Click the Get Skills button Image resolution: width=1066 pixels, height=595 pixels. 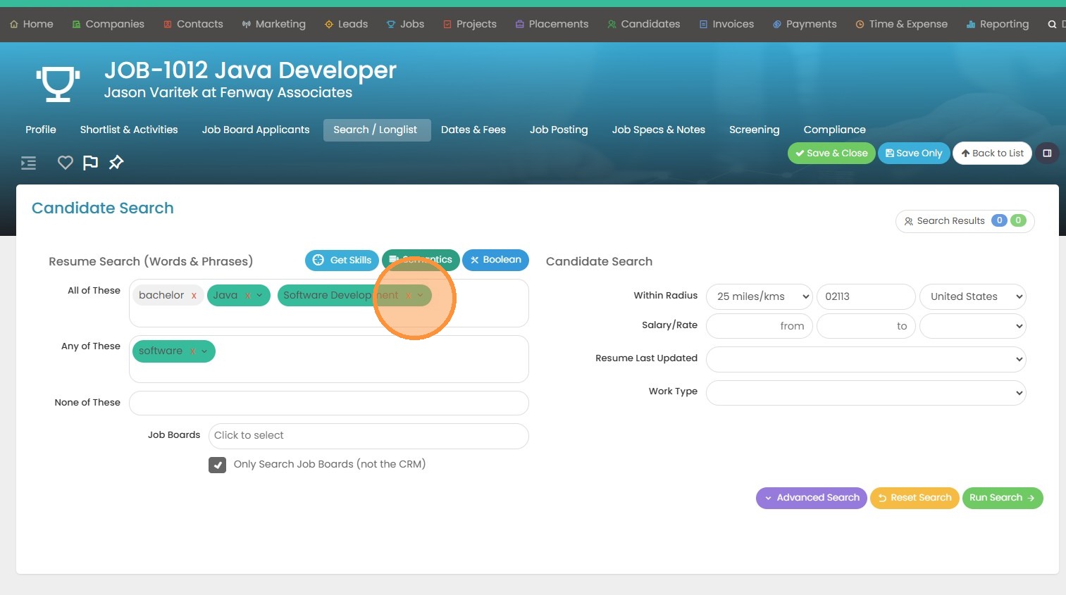pyautogui.click(x=342, y=260)
